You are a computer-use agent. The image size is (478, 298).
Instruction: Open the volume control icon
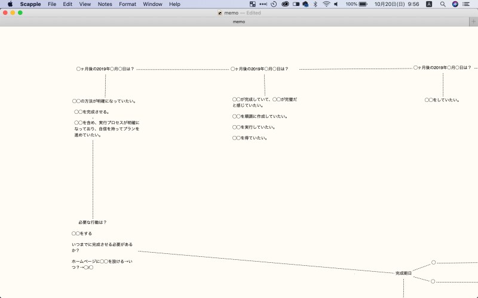point(336,4)
